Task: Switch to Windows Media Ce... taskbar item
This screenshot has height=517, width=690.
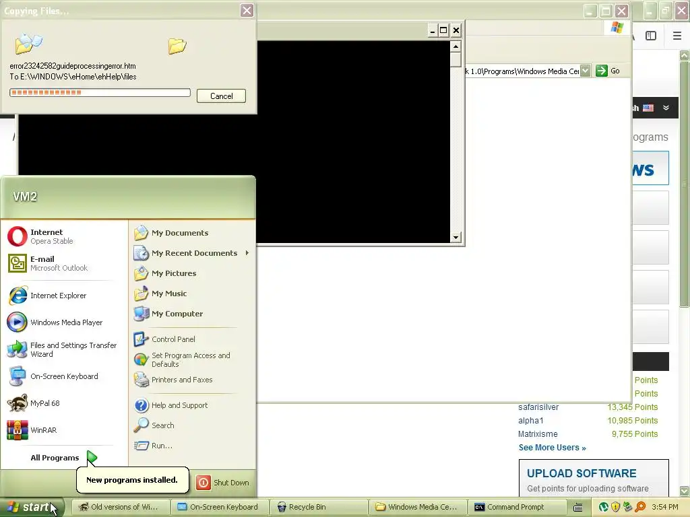Action: coord(416,507)
